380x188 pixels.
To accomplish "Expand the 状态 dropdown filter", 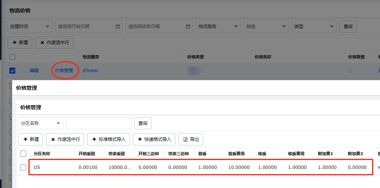I will [266, 27].
